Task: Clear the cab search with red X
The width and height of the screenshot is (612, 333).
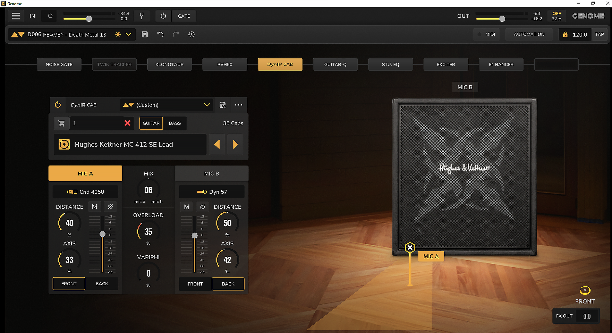Action: (127, 123)
